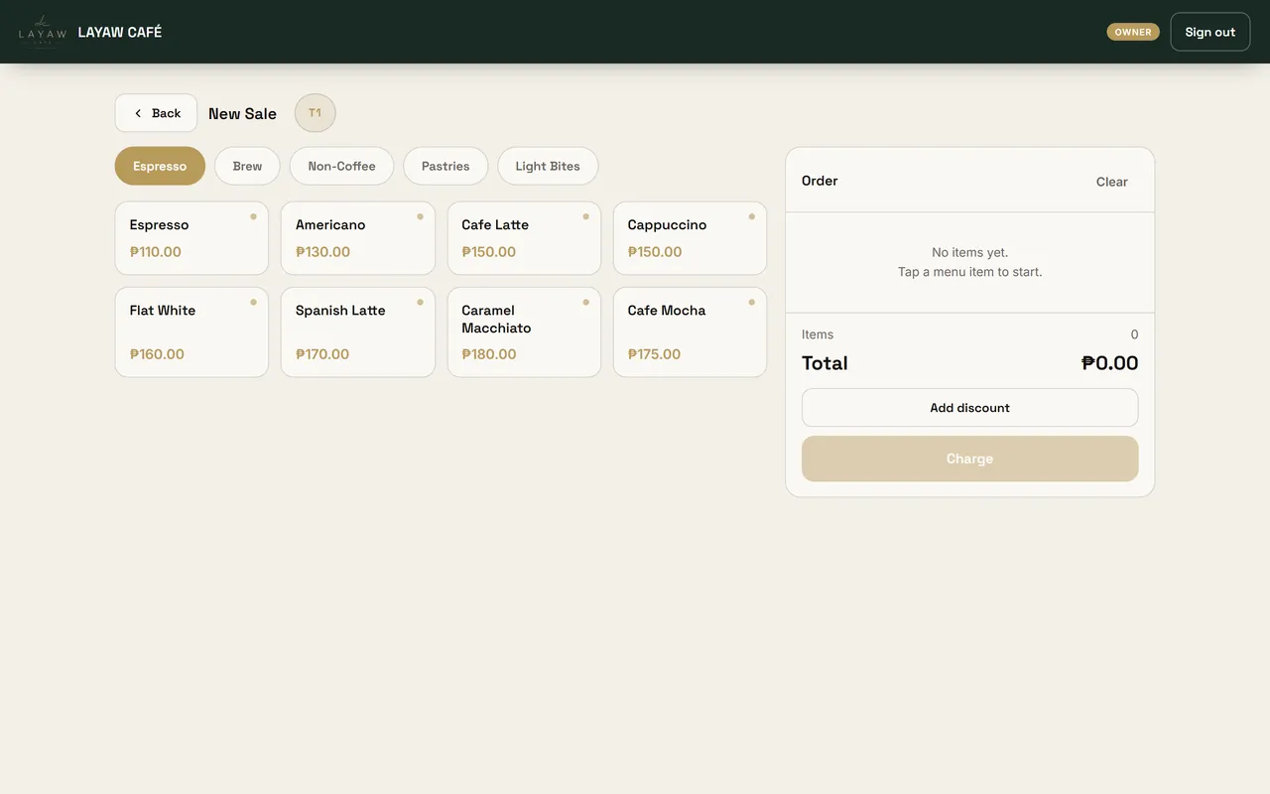This screenshot has width=1270, height=794.
Task: Click the ₱0.00 total amount
Action: (x=1109, y=363)
